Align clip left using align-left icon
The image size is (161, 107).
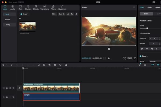tap(142, 49)
